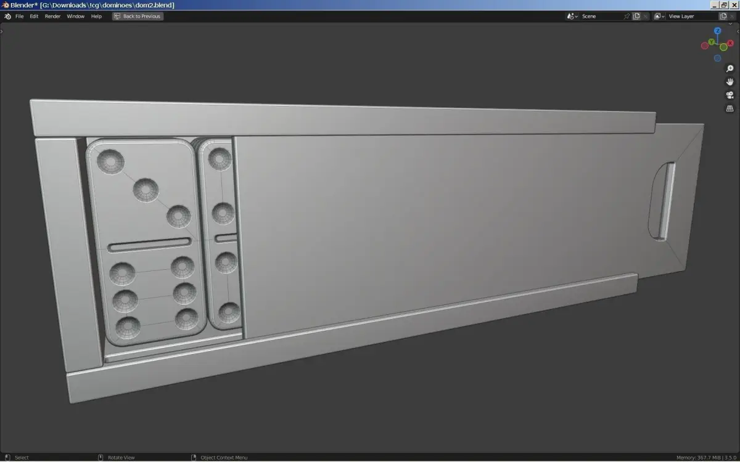Click the New Scene icon
This screenshot has height=462, width=740.
pos(636,16)
